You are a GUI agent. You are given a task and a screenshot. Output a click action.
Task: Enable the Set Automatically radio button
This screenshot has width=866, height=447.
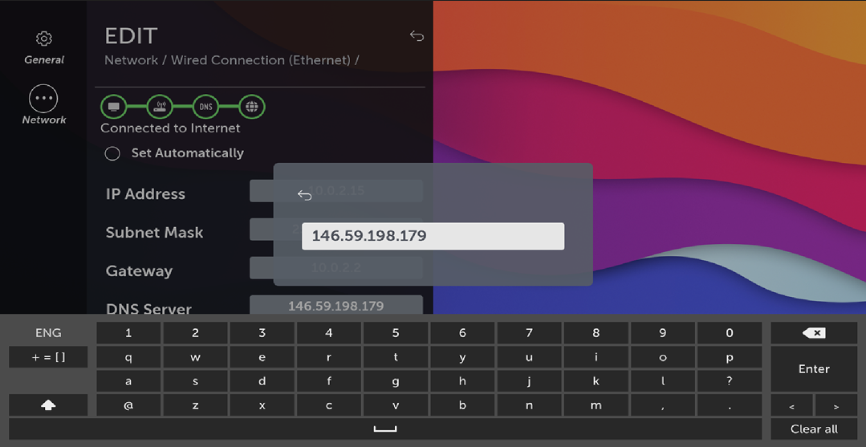point(112,153)
